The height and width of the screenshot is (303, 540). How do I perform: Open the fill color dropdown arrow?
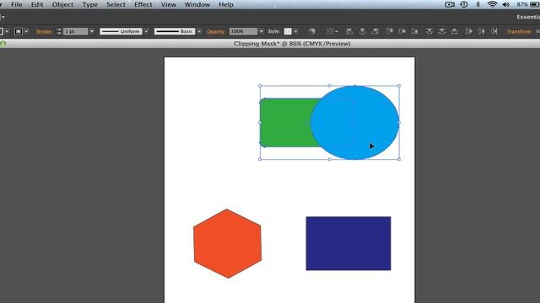7,31
